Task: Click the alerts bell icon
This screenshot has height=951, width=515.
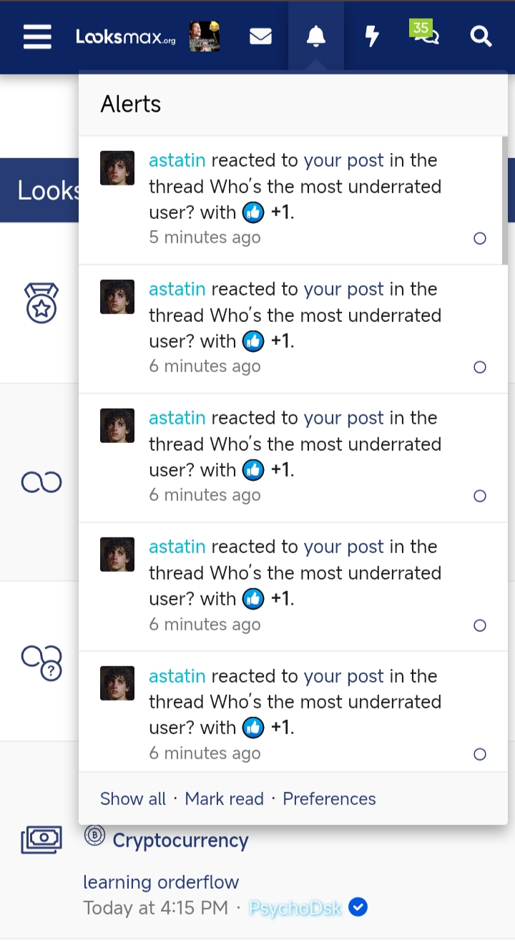Action: tap(315, 36)
